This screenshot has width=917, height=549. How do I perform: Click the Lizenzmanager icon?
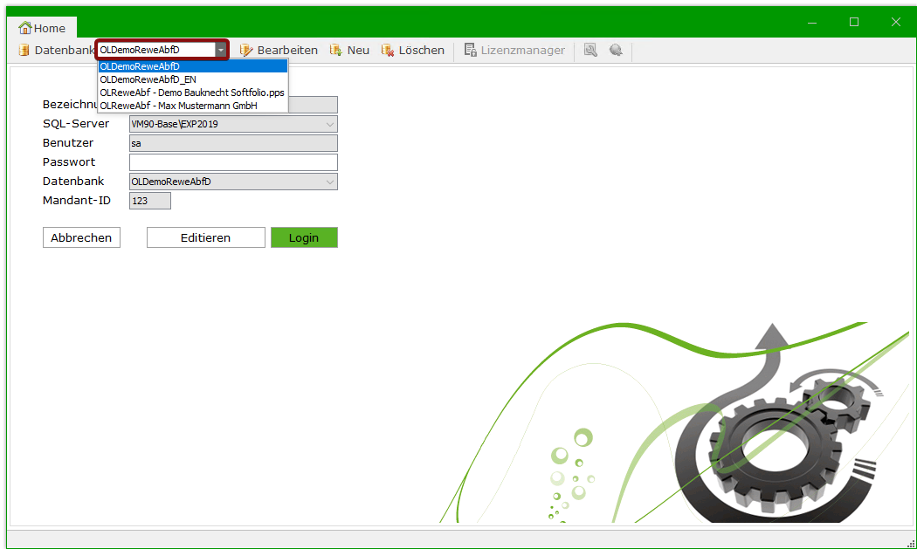470,51
